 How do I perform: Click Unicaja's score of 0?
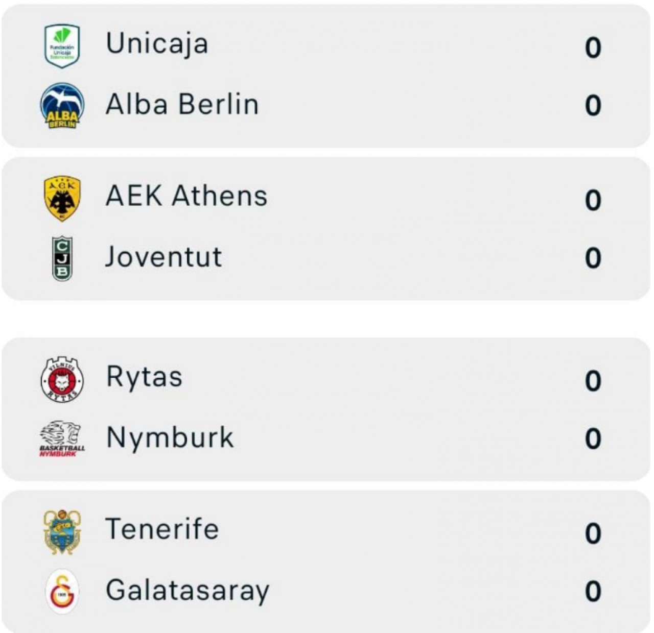[x=593, y=48]
